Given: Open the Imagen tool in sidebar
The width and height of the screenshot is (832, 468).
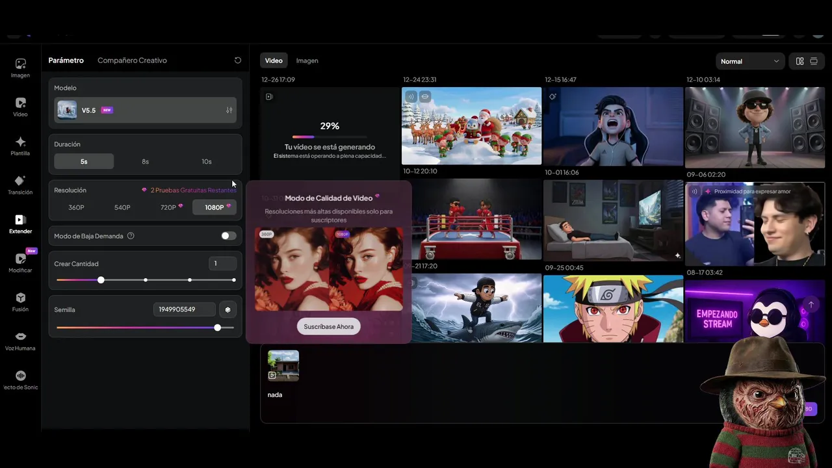Looking at the screenshot, I should (x=20, y=68).
